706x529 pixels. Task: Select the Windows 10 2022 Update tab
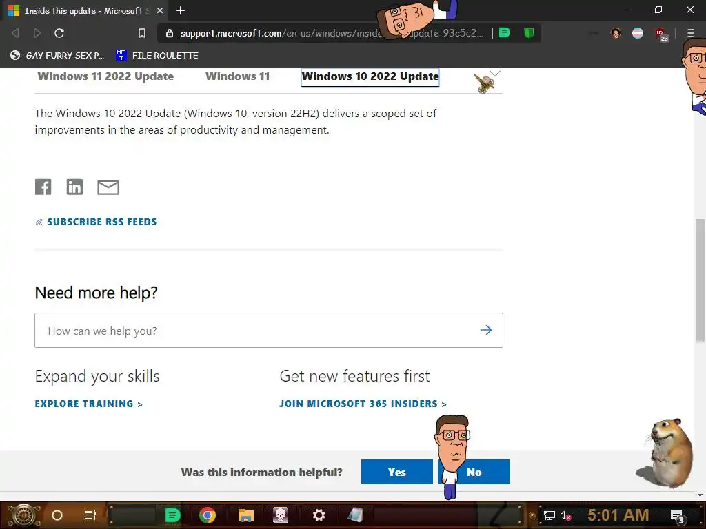[x=370, y=76]
